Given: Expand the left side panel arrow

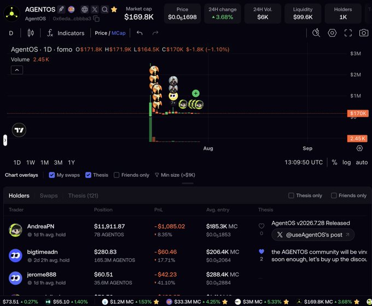Looking at the screenshot, I should coord(5,140).
